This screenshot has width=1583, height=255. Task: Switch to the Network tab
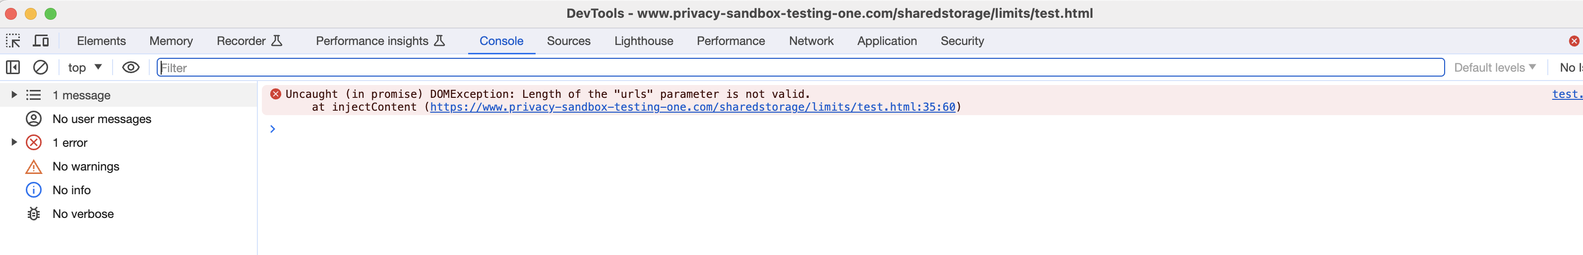click(x=811, y=41)
